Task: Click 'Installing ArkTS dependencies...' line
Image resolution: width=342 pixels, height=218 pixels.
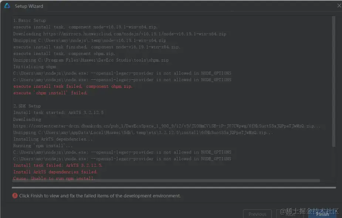Action: click(x=53, y=139)
